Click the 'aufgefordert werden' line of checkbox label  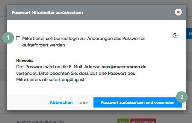pyautogui.click(x=43, y=45)
